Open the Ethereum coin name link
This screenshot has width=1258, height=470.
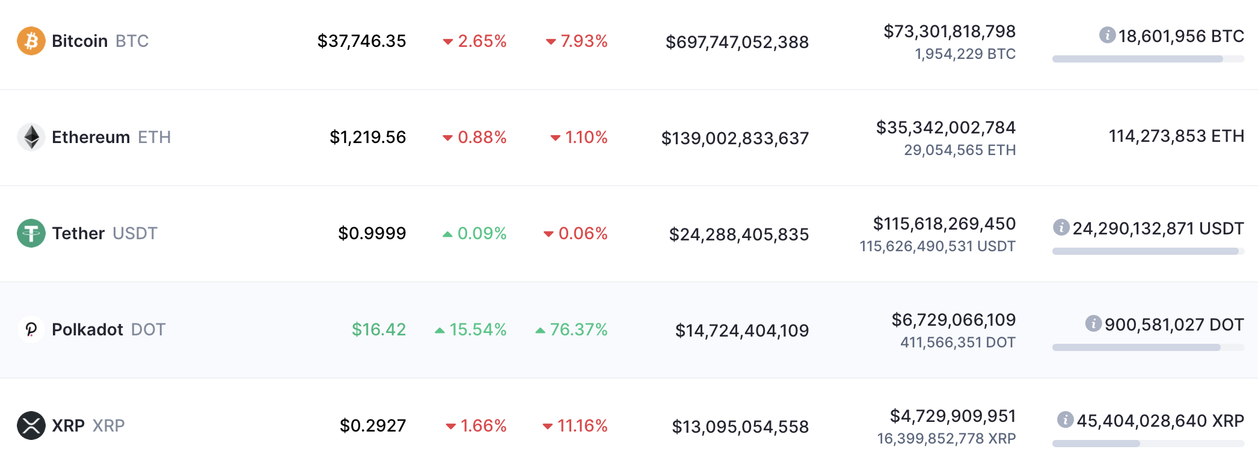[x=91, y=137]
